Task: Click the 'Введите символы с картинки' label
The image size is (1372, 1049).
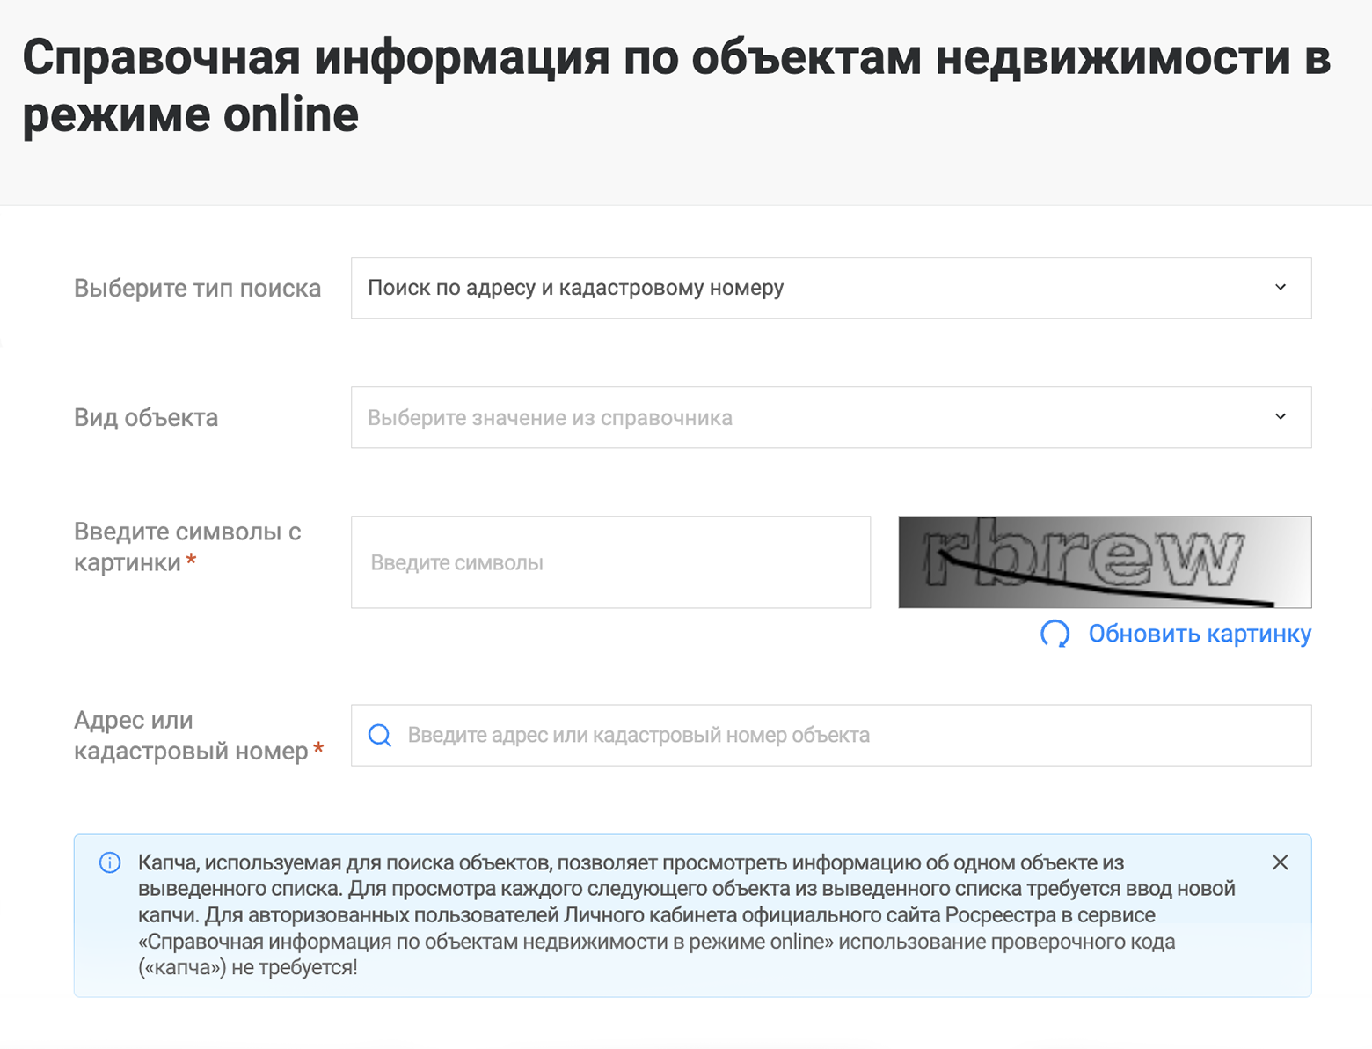Action: pyautogui.click(x=187, y=547)
